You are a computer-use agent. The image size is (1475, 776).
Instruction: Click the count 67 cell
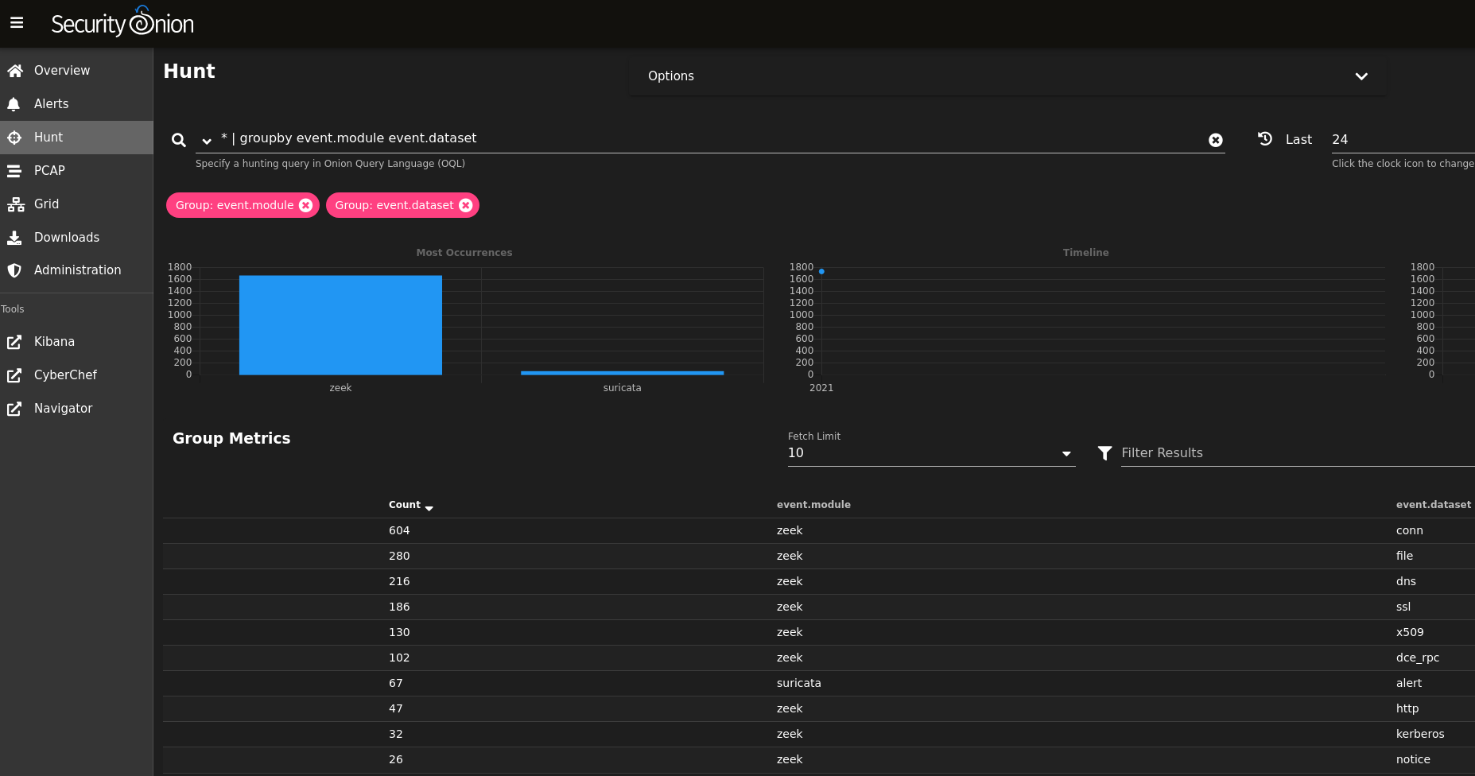click(395, 684)
